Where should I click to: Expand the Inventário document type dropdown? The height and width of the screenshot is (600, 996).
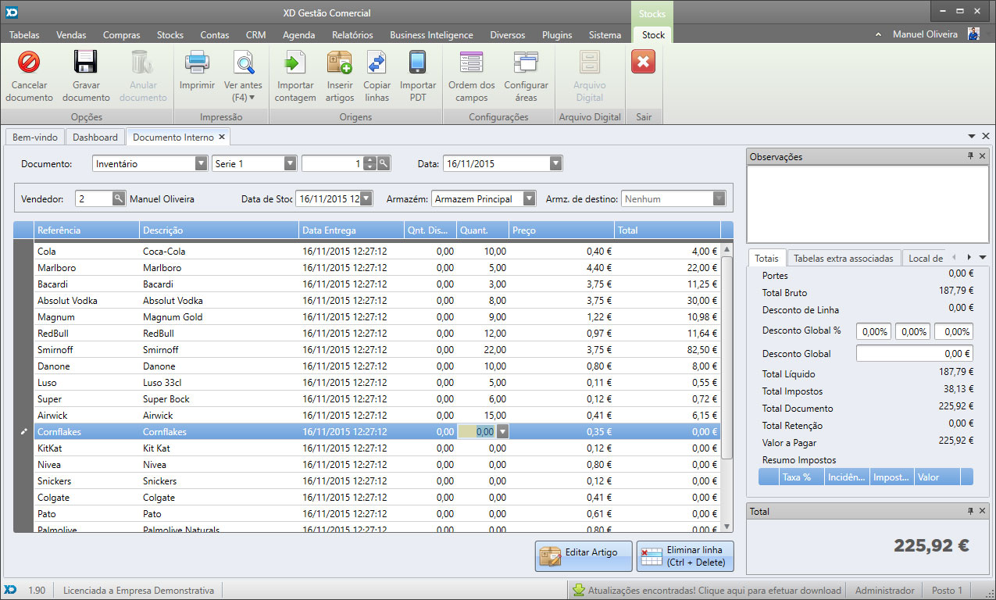(x=201, y=164)
